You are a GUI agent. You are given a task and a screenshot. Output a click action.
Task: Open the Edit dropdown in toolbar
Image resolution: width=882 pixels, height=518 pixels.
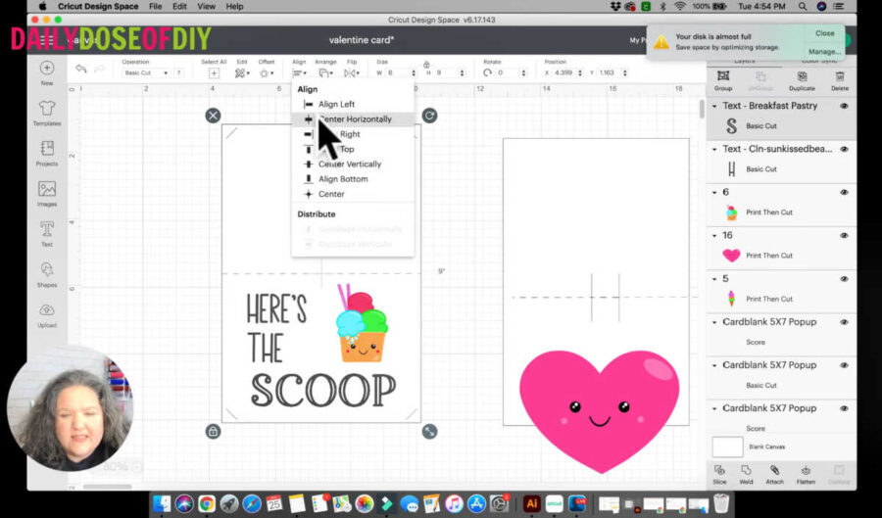point(242,73)
